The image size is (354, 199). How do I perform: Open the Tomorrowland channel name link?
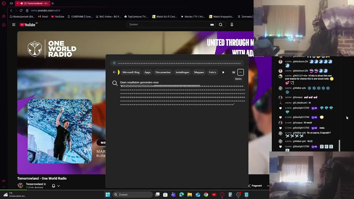[x=35, y=184]
